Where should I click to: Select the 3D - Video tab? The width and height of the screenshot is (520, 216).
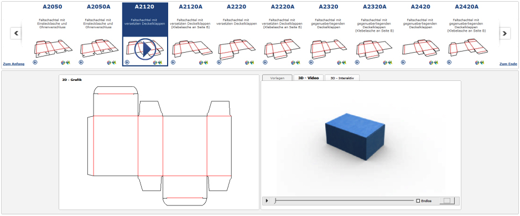309,78
